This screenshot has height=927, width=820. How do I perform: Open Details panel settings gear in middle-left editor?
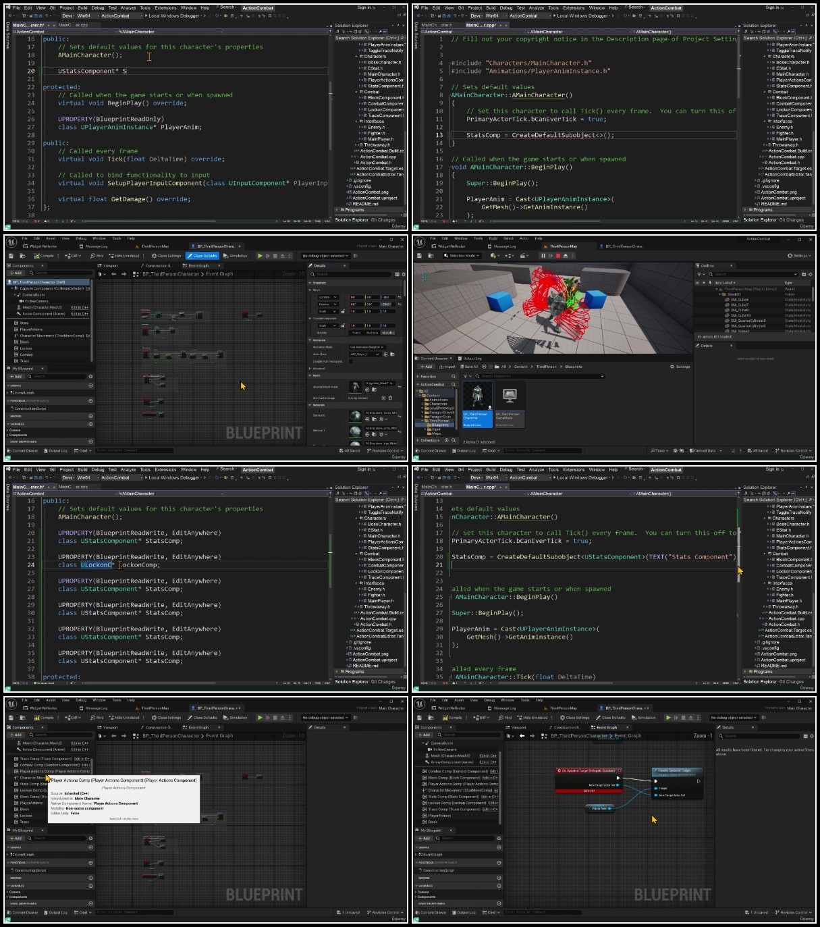[x=404, y=274]
